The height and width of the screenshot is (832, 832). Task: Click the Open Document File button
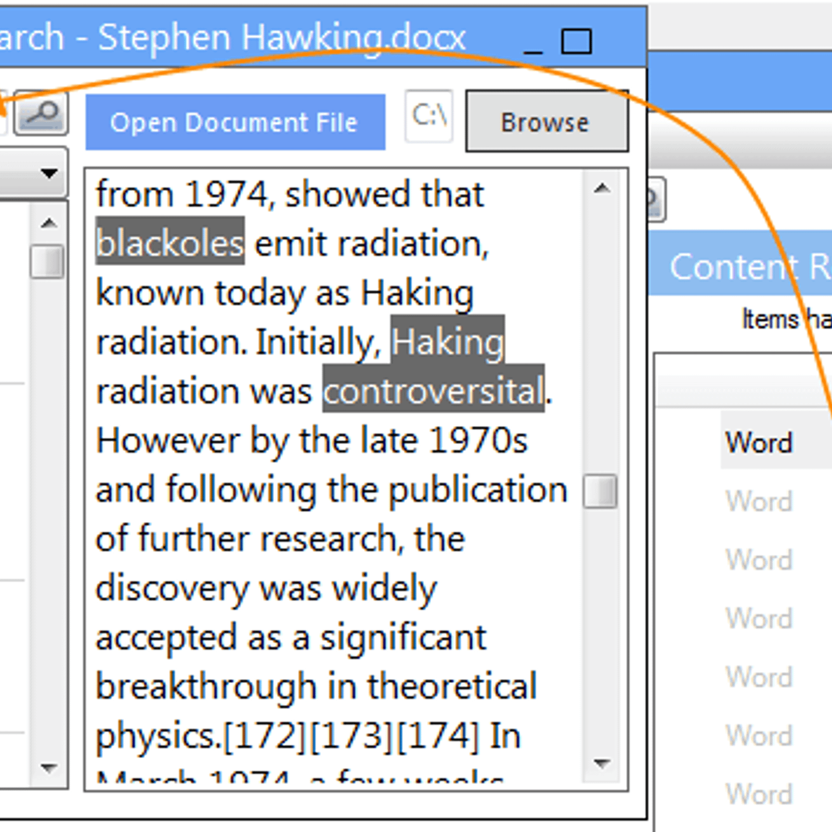point(235,122)
